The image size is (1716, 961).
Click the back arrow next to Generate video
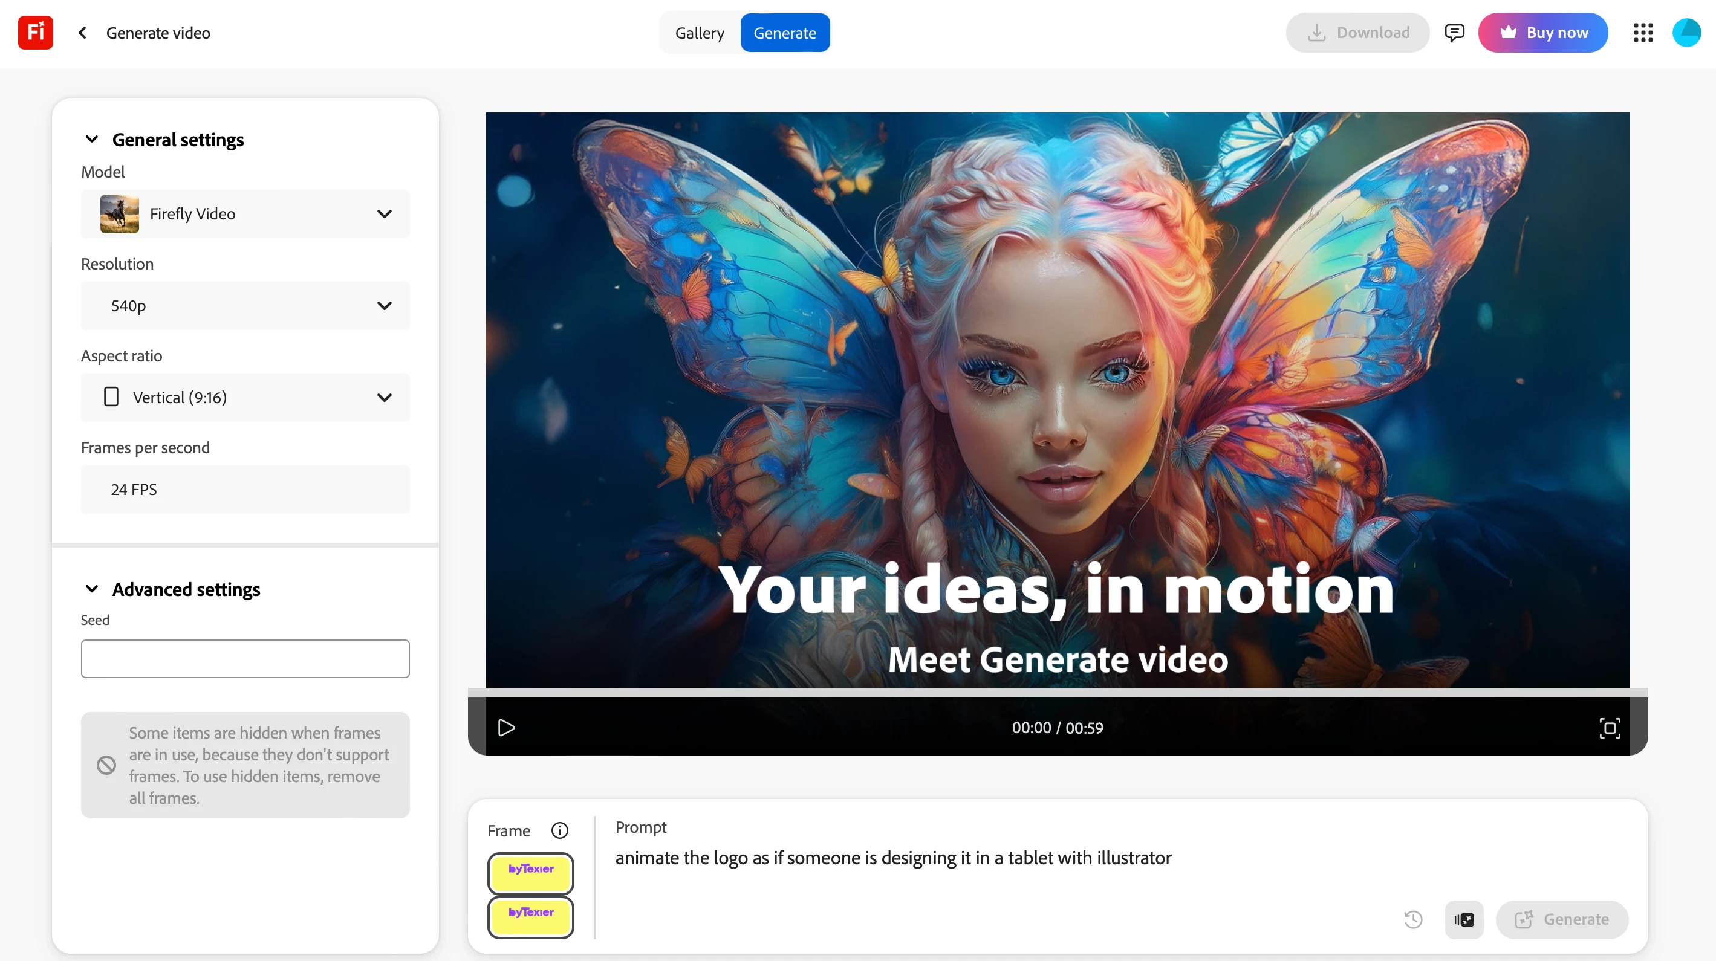pos(83,33)
